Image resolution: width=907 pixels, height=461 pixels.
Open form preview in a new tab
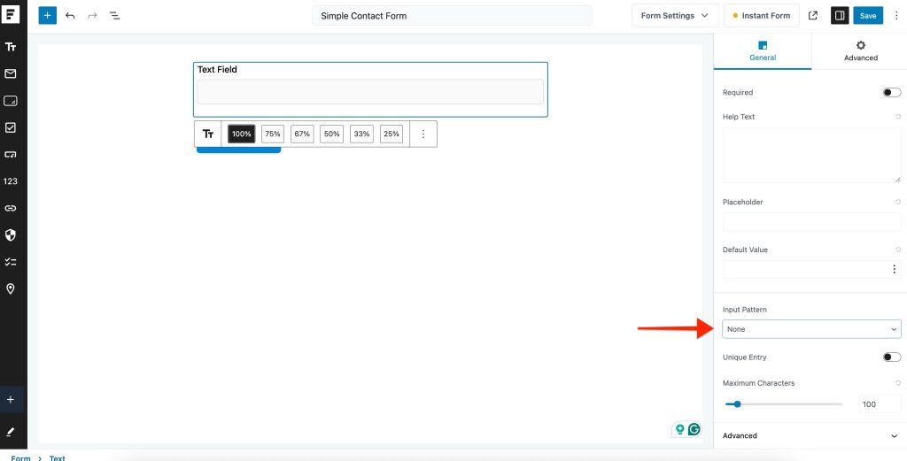point(813,16)
